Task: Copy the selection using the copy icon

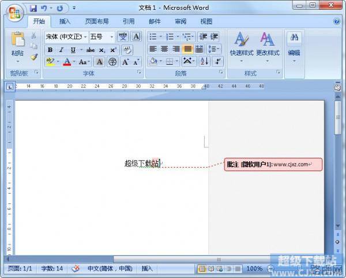Action: [33, 46]
